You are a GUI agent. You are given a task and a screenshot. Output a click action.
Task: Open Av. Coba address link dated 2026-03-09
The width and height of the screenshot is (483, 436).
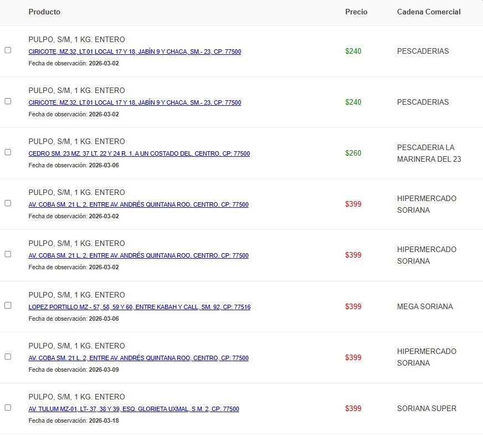(x=138, y=358)
